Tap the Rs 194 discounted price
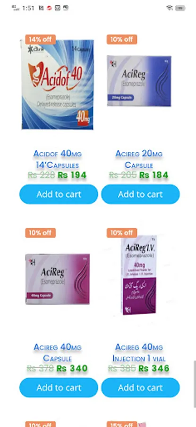The width and height of the screenshot is (196, 427). pos(72,175)
